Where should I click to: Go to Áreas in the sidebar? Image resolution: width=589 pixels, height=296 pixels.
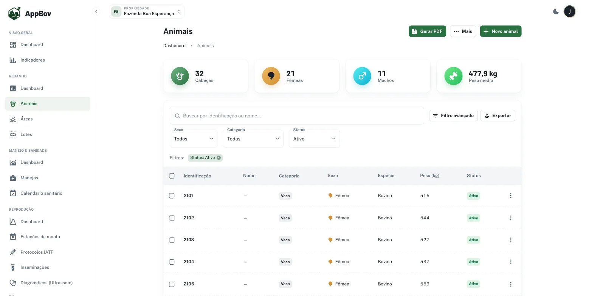48,119
